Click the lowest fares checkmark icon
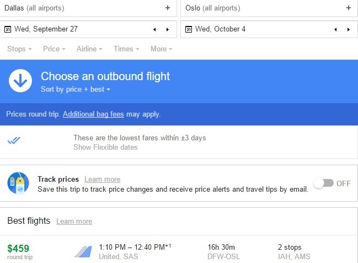This screenshot has height=263, width=358. [14, 140]
